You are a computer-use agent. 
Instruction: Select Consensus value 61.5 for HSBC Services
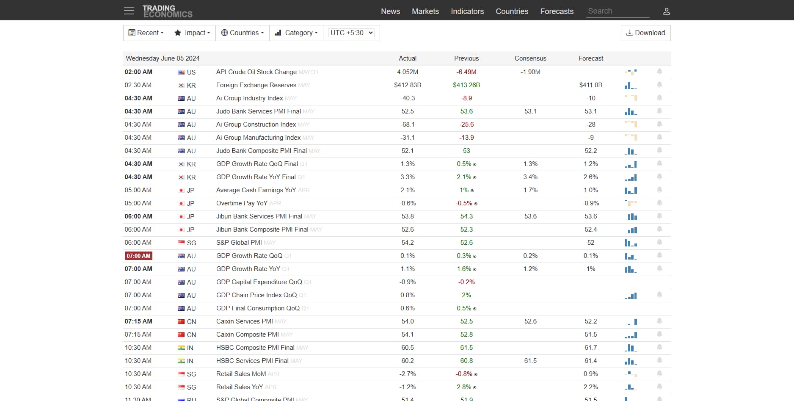coord(530,361)
